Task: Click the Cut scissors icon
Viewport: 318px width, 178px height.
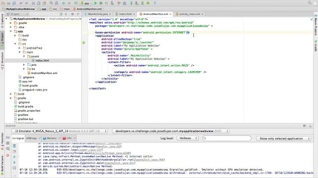Action: [33, 3]
